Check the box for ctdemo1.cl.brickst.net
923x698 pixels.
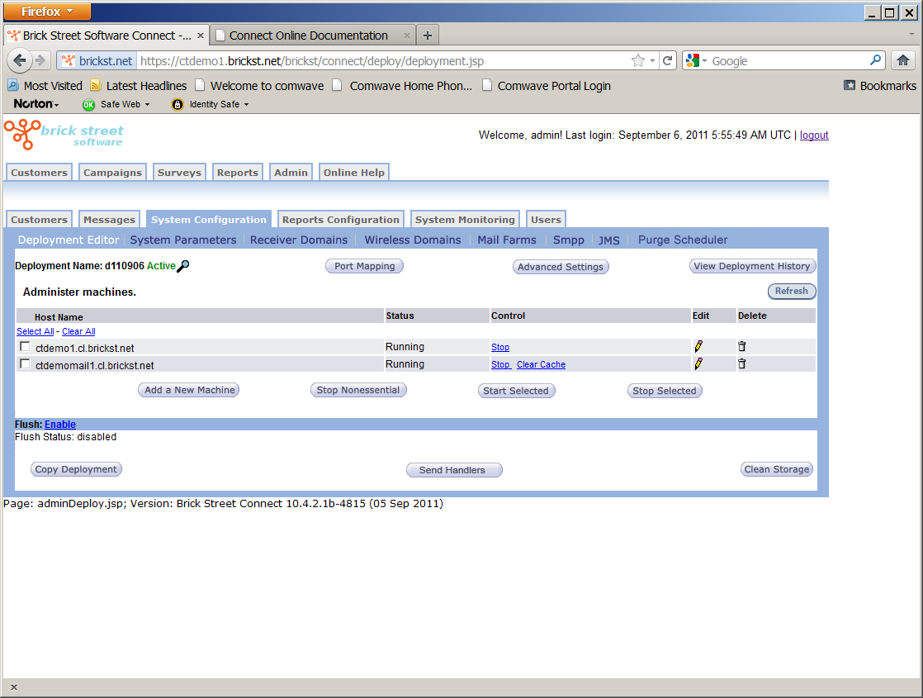coord(25,347)
